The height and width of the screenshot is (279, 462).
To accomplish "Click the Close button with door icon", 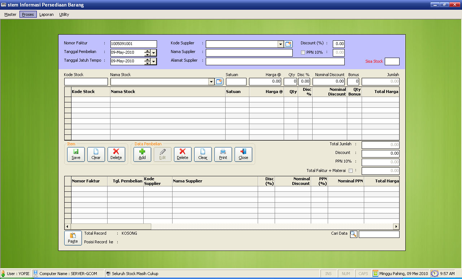I will click(243, 154).
